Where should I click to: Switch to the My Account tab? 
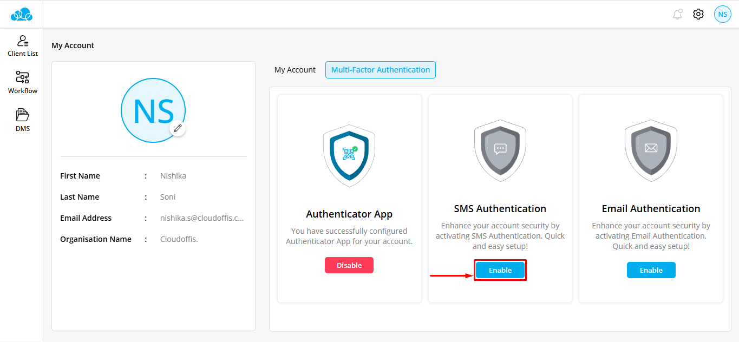[x=295, y=70]
